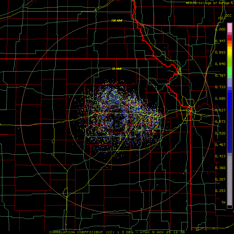
Task: Click the 0.947 color scale value
Action: click(x=220, y=41)
